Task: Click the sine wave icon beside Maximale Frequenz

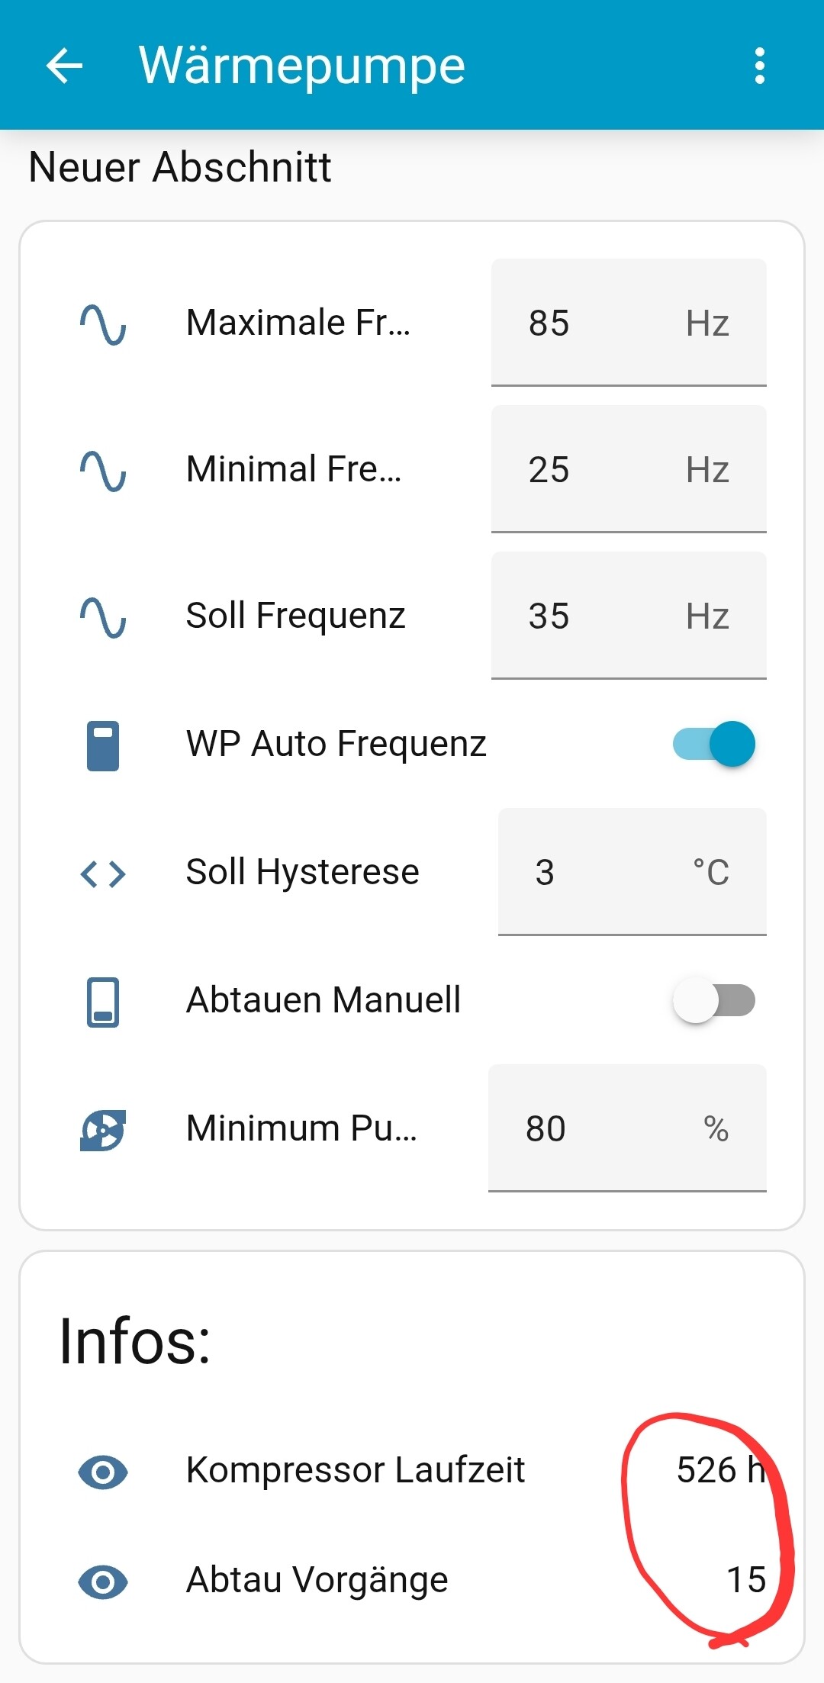Action: [x=103, y=323]
